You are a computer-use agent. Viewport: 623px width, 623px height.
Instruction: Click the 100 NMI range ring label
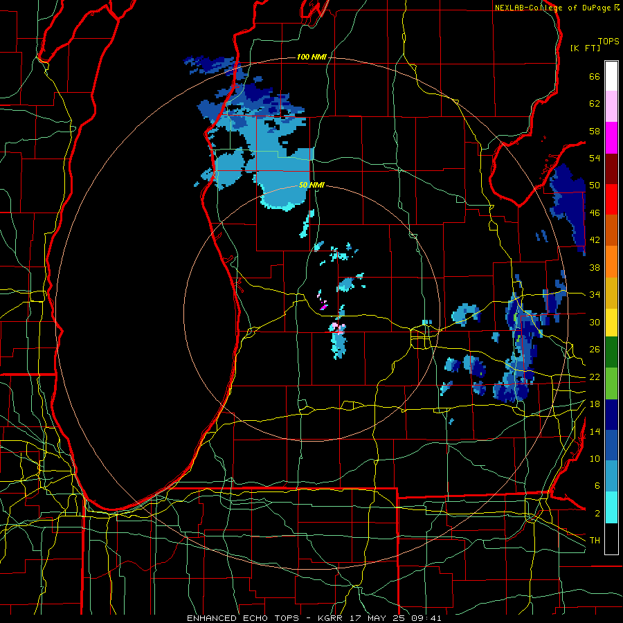click(x=311, y=57)
